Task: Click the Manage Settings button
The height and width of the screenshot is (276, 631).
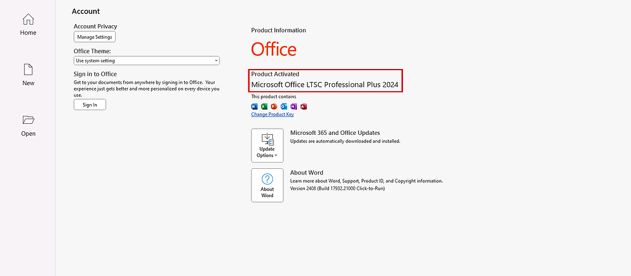Action: [94, 37]
